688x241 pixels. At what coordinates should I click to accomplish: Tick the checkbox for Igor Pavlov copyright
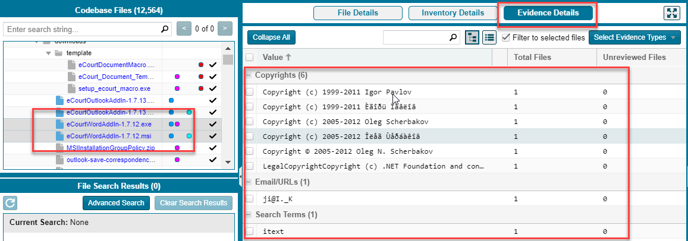pos(250,92)
